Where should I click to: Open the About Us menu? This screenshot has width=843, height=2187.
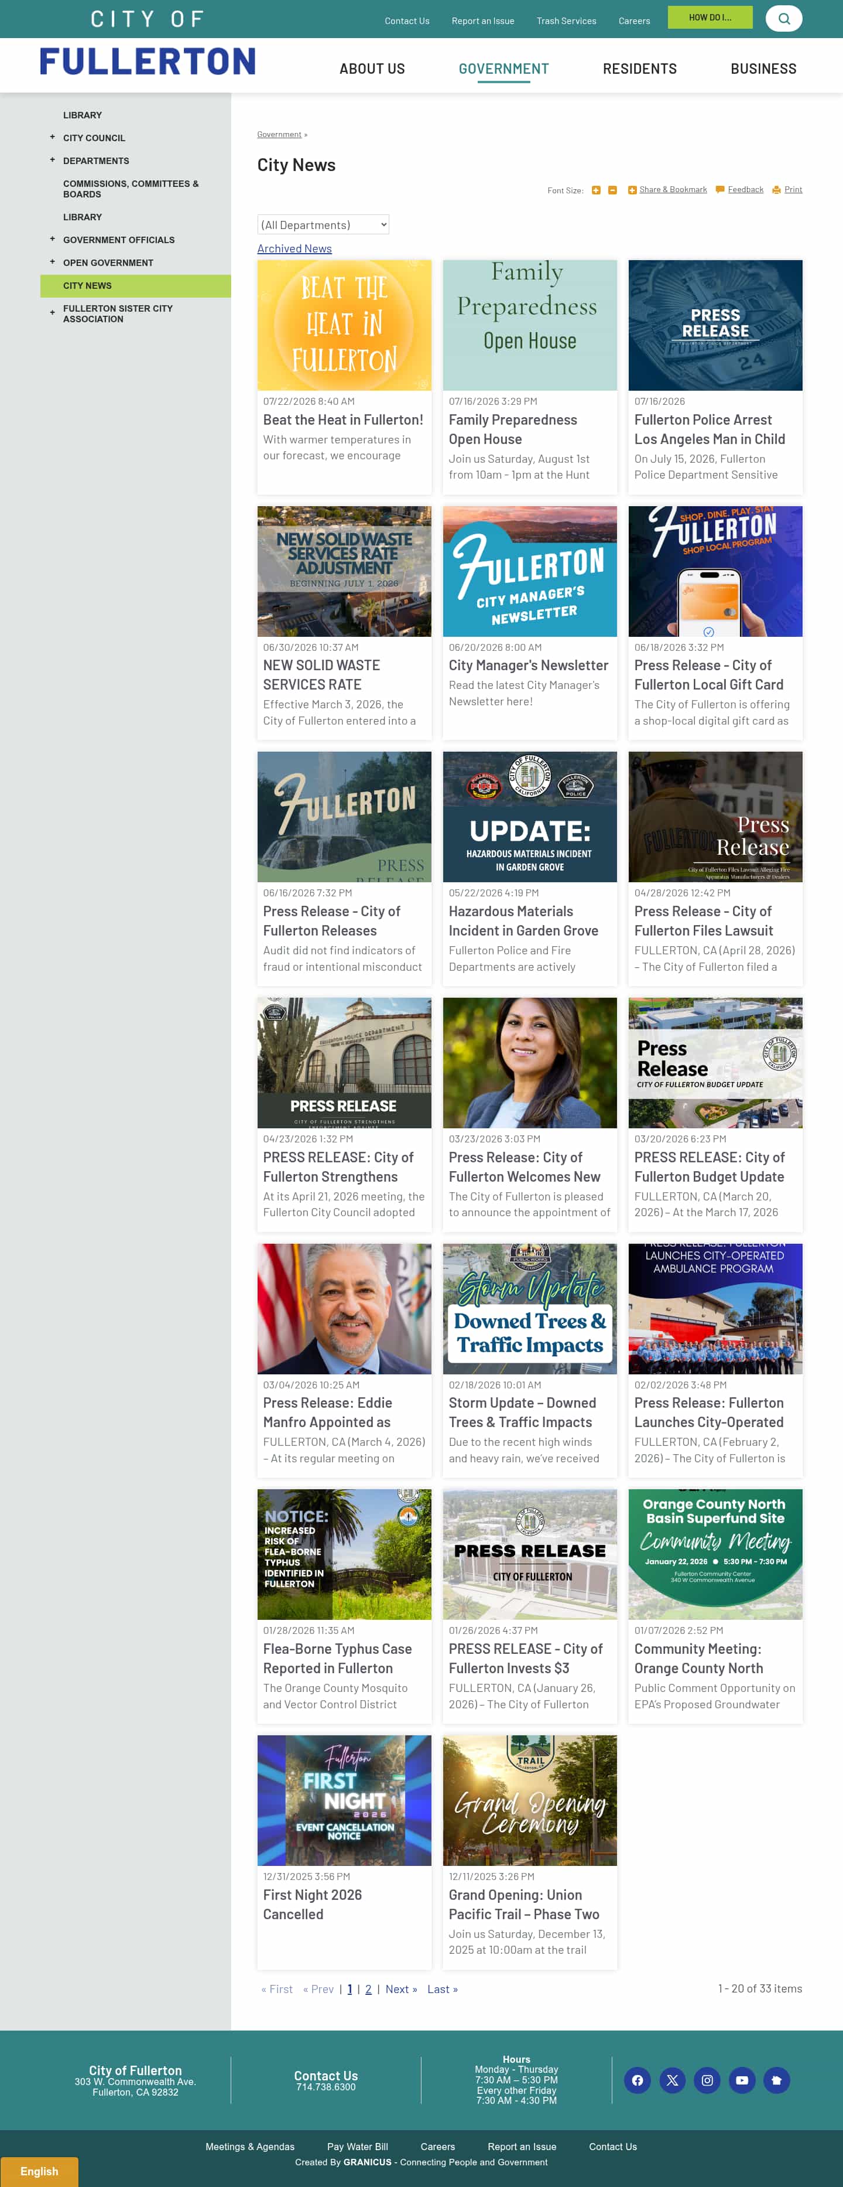click(372, 69)
